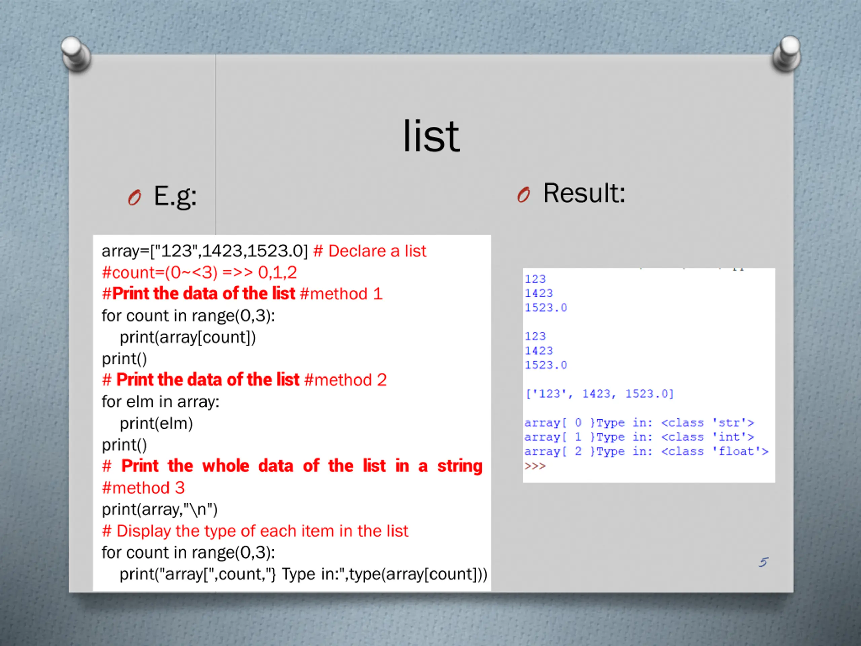Click the line 'print(array,"\n")'
The height and width of the screenshot is (646, 861).
(160, 509)
